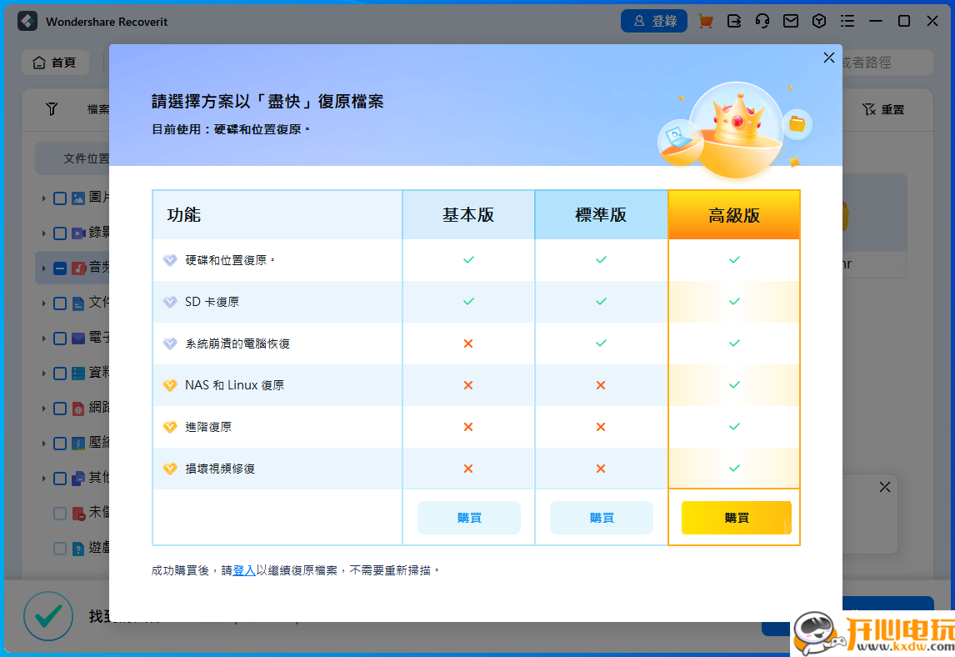Expand the 電子郵件 category
Screen dimensions: 955x657
click(x=42, y=338)
